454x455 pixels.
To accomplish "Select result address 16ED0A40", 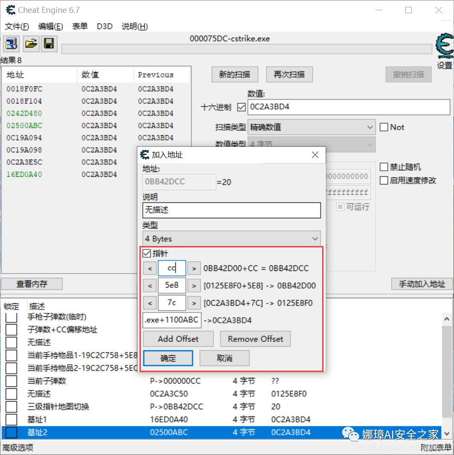I will click(x=24, y=174).
